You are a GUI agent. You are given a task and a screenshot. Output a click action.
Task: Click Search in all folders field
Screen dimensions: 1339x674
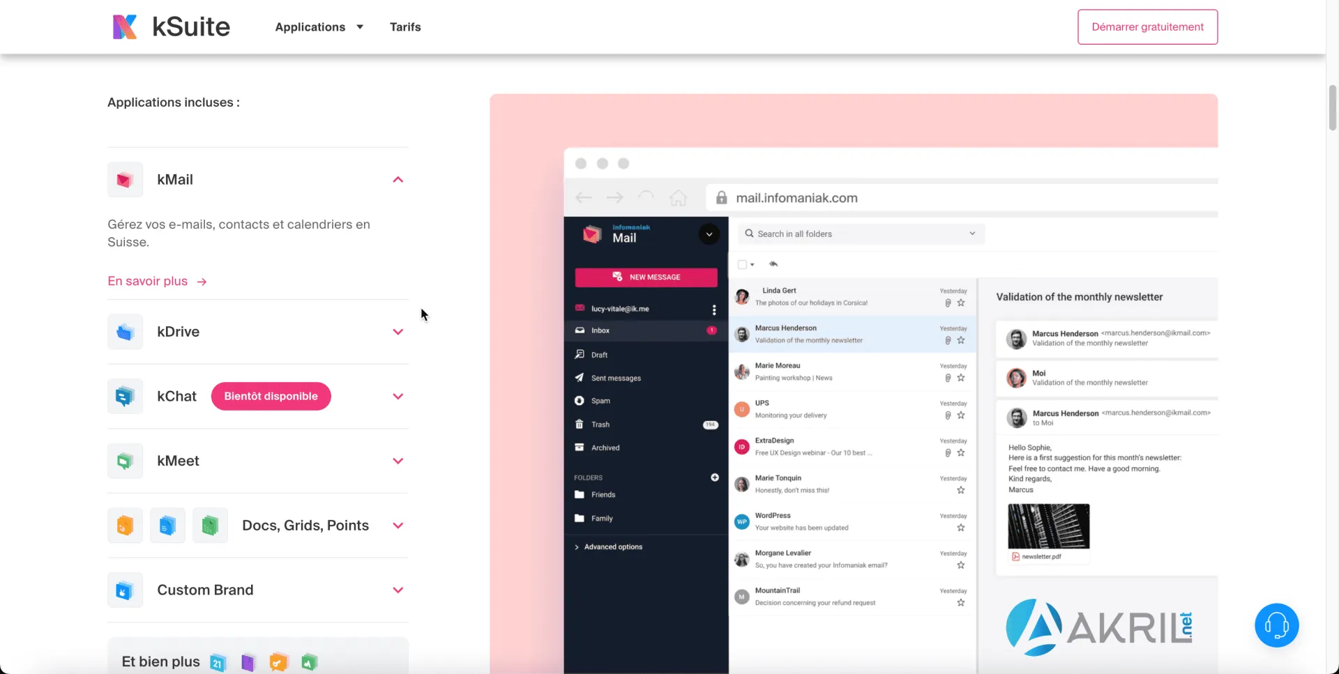861,234
